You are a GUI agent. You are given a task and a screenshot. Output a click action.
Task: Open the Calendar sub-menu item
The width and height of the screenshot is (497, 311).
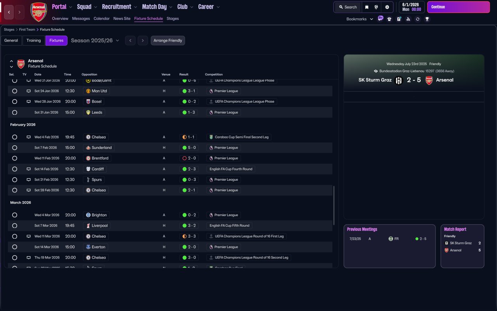pyautogui.click(x=101, y=19)
